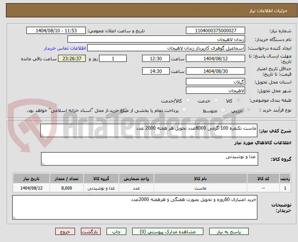Viewport: 298px width, 242px height.
Task: Click the 'پاسخ به نیاز' button
Action: point(229,232)
